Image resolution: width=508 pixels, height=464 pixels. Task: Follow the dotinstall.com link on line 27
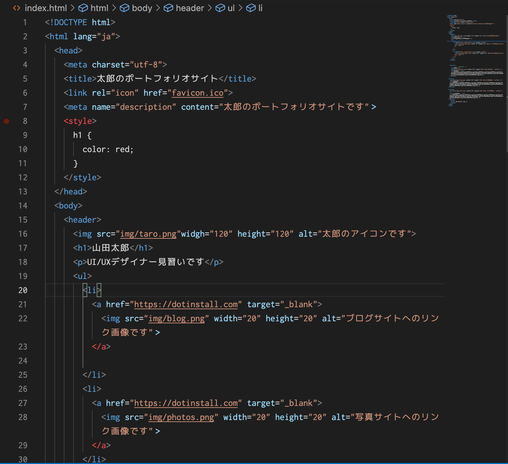(x=186, y=403)
